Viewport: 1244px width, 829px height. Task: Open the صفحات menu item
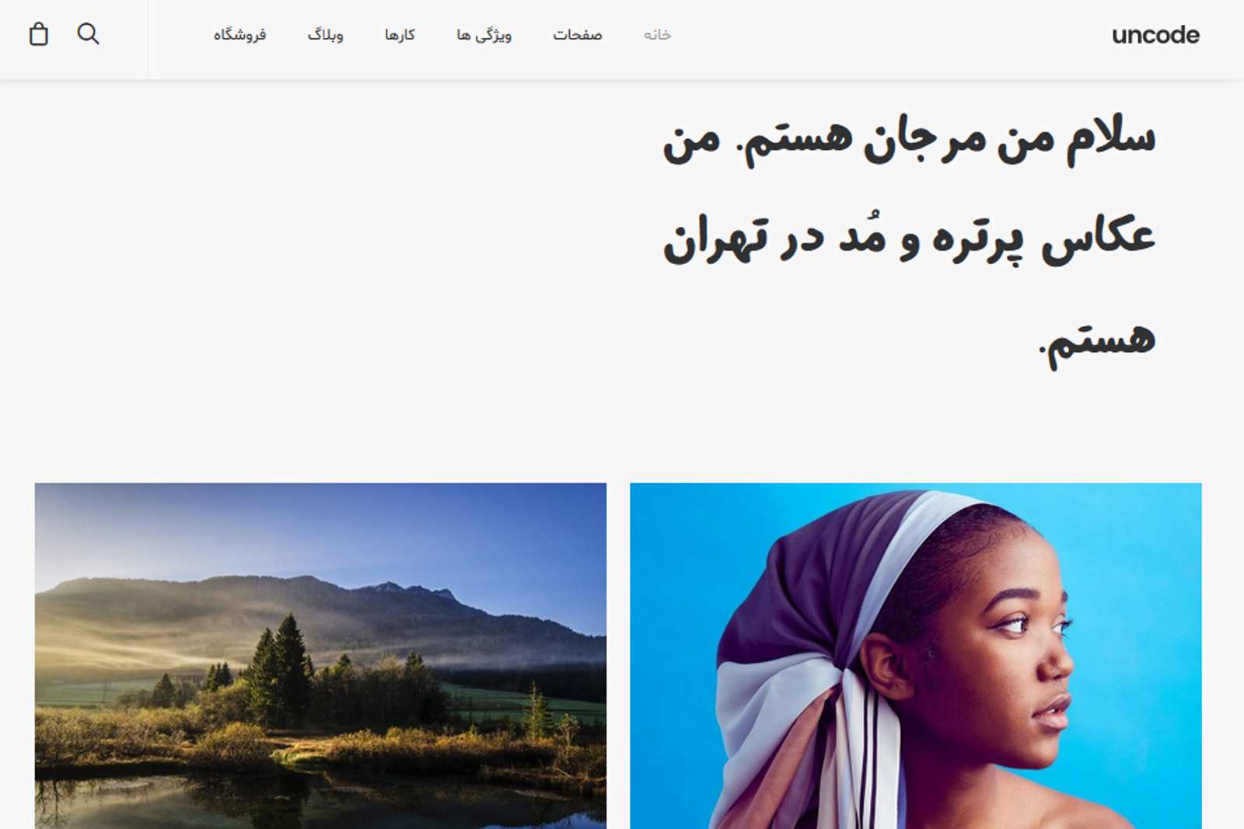click(577, 35)
